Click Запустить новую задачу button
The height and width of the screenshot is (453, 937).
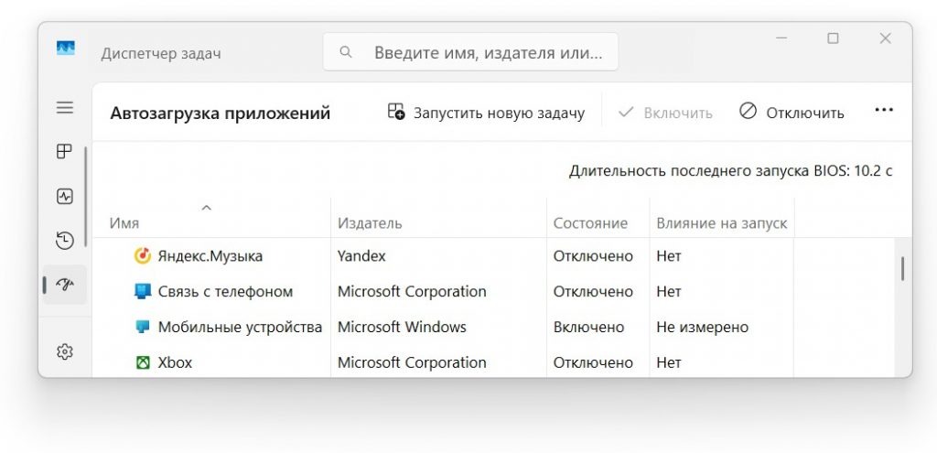(486, 113)
